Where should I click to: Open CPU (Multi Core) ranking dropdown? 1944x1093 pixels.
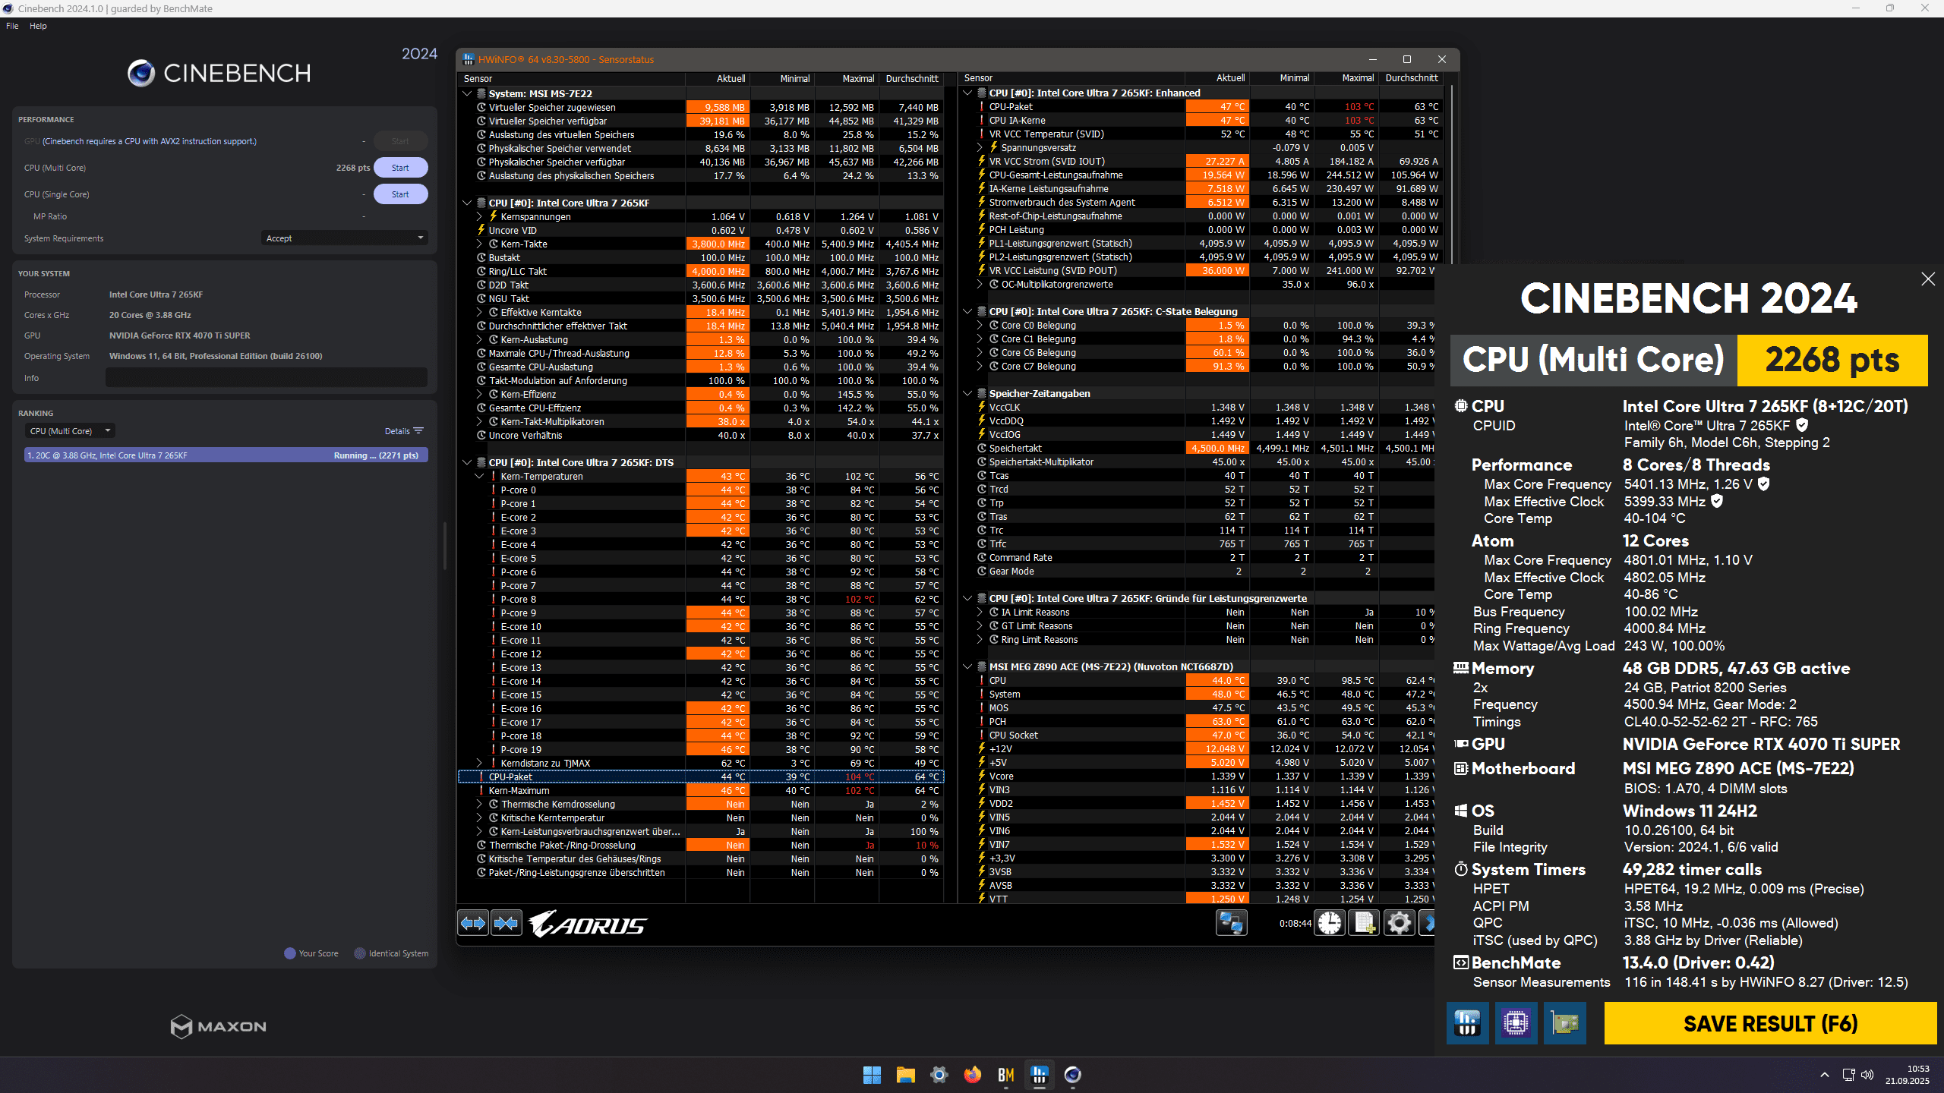coord(70,431)
